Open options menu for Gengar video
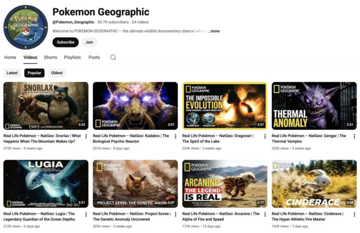The image size is (360, 233). click(x=354, y=136)
